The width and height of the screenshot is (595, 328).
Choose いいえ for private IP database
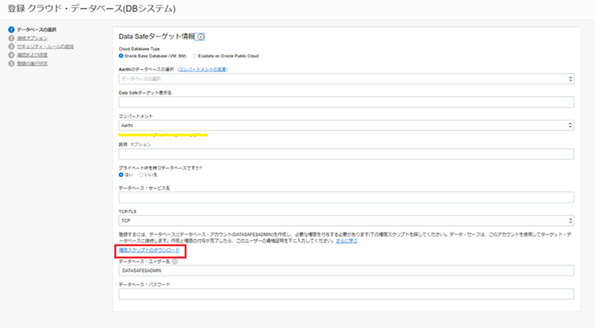coord(143,175)
